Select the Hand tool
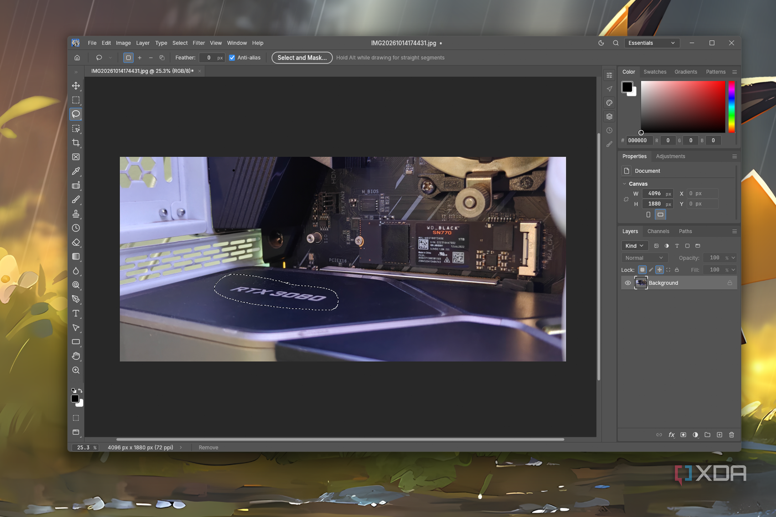Image resolution: width=776 pixels, height=517 pixels. pos(76,356)
